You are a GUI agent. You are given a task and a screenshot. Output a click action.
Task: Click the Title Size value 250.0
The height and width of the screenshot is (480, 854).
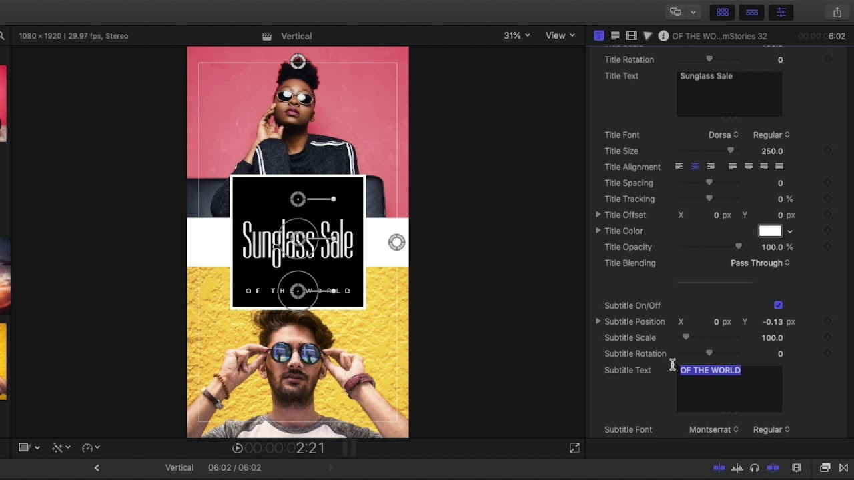[x=772, y=151]
